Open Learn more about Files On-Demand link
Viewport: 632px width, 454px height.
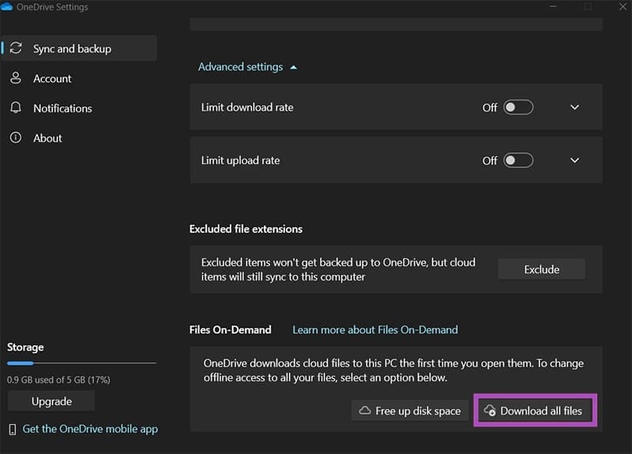374,329
